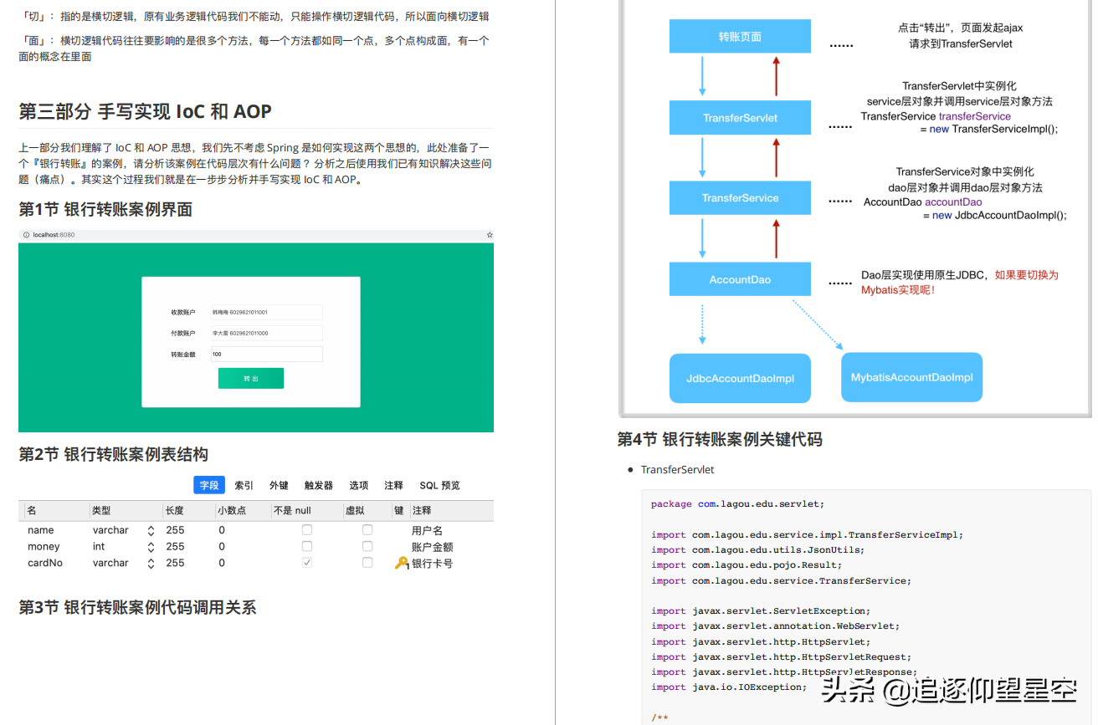Click the code line package com.lagou.edu.servlet;
The height and width of the screenshot is (725, 1098).
pos(738,504)
